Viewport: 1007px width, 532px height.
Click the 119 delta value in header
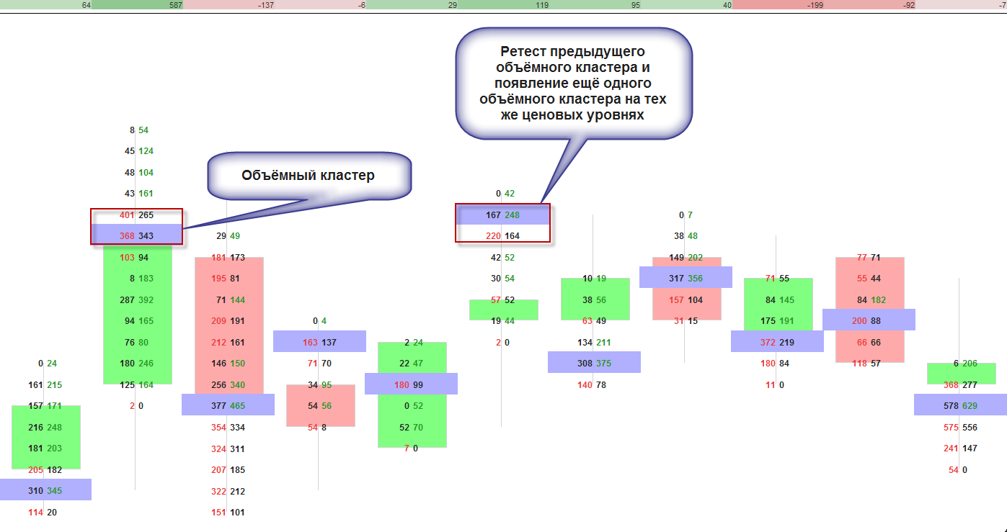504,5
